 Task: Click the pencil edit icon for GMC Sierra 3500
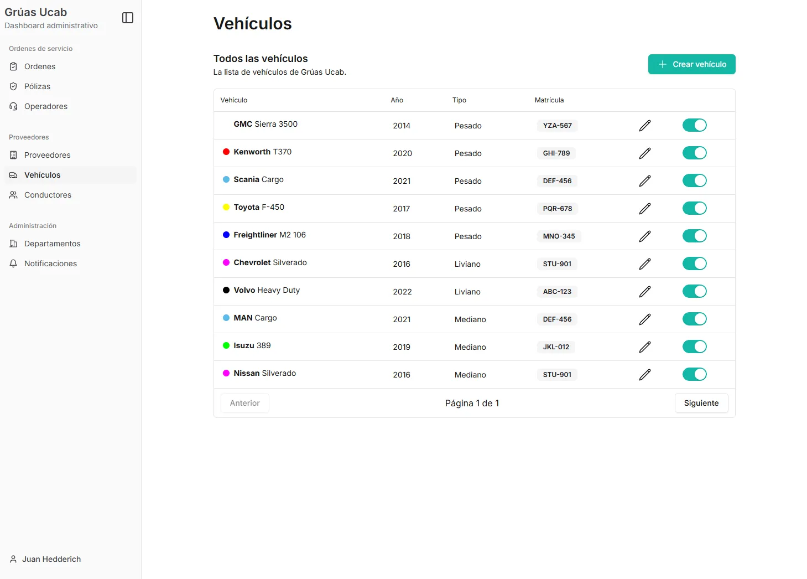coord(644,126)
